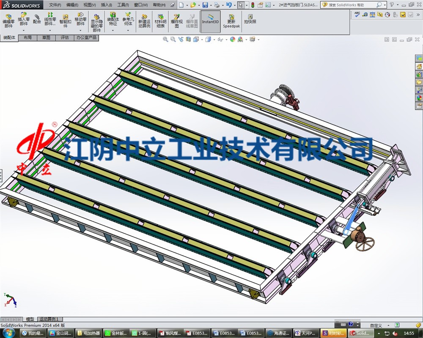Screen dimensions: 423x338
Task: Select the Mate (配合) tool
Action: (x=37, y=19)
